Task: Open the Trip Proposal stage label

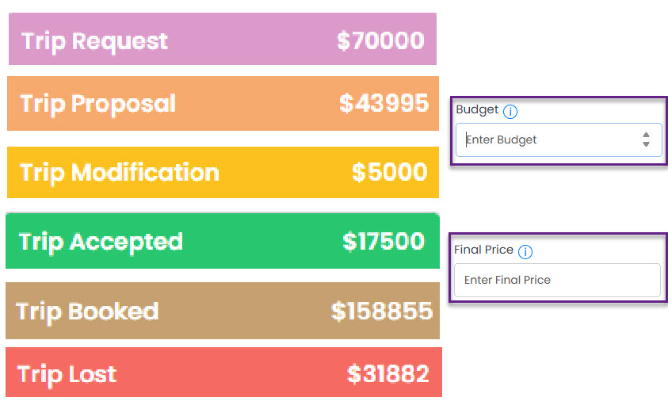Action: tap(98, 104)
